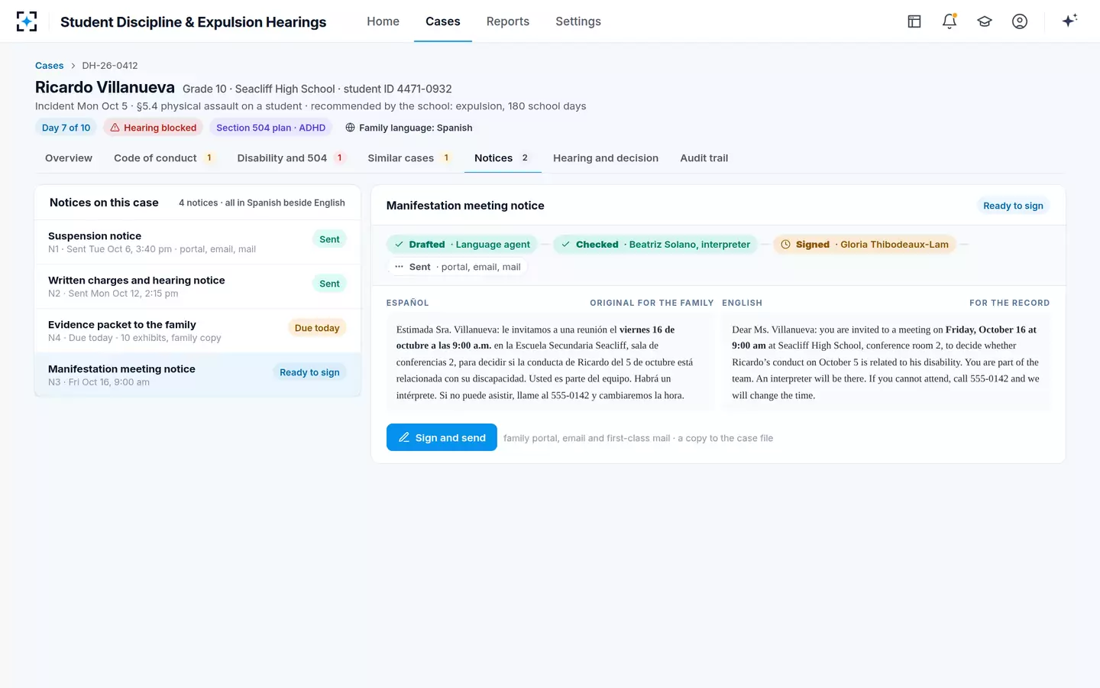Open Evidence packet to the family
This screenshot has height=688, width=1100.
pyautogui.click(x=198, y=331)
